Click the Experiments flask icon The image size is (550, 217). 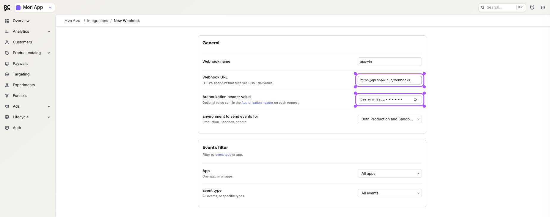coord(7,85)
